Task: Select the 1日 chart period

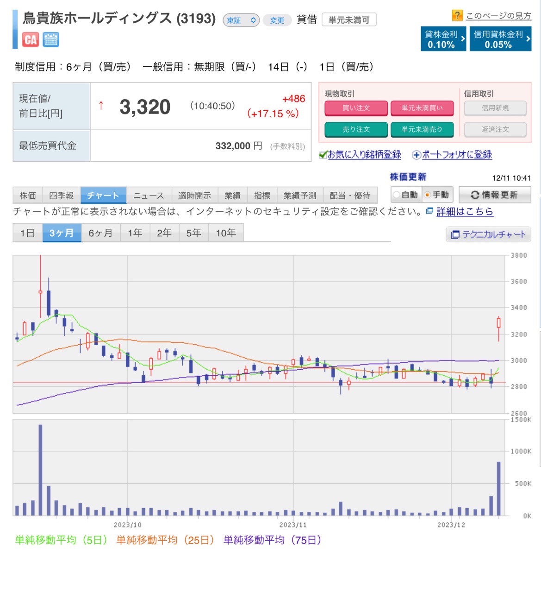Action: (x=28, y=233)
